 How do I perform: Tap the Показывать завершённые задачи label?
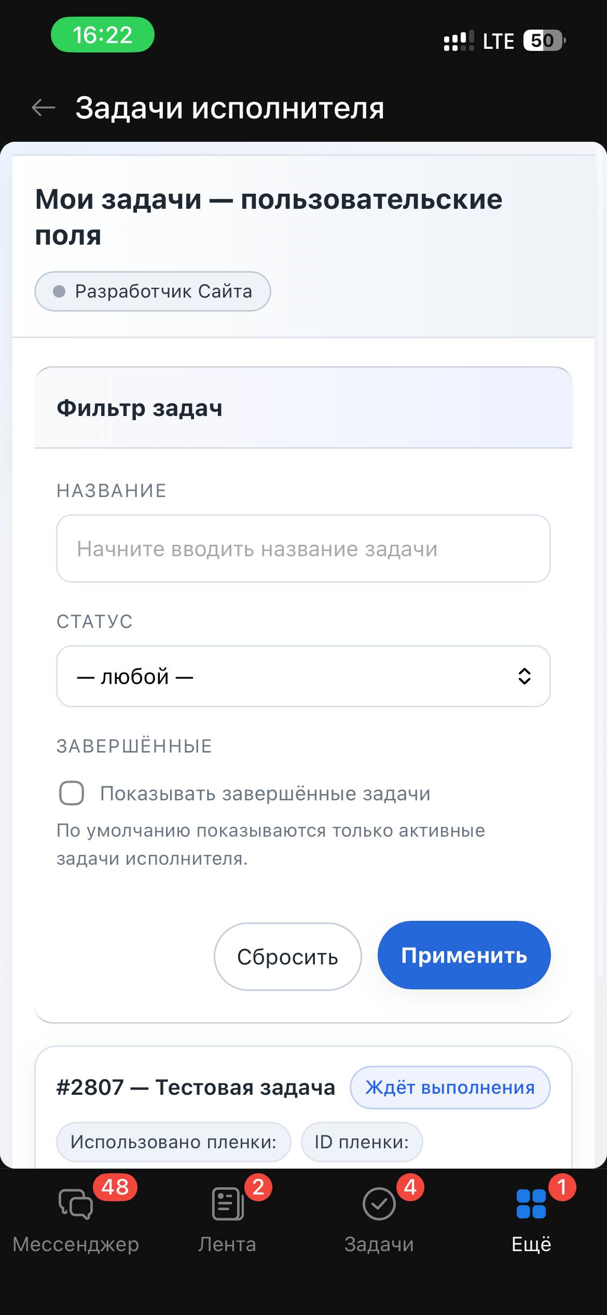tap(265, 794)
